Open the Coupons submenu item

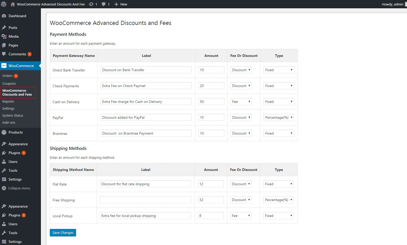[x=9, y=84]
